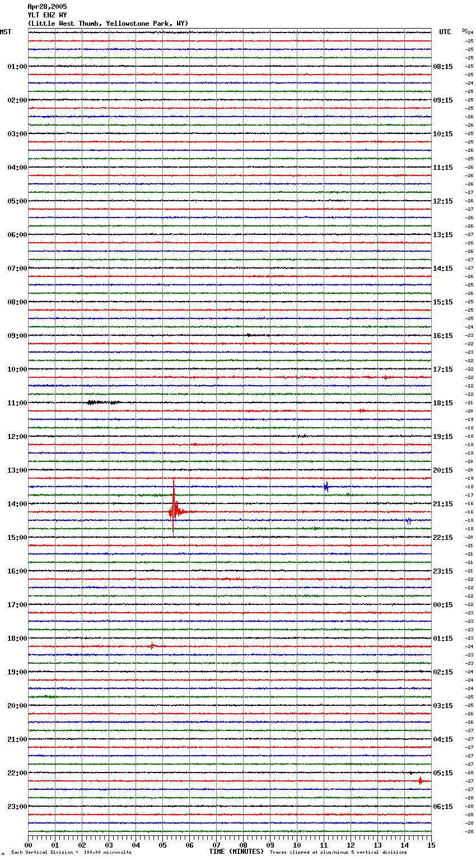Click the bottom minute-axis tick label "15"

pos(431,845)
